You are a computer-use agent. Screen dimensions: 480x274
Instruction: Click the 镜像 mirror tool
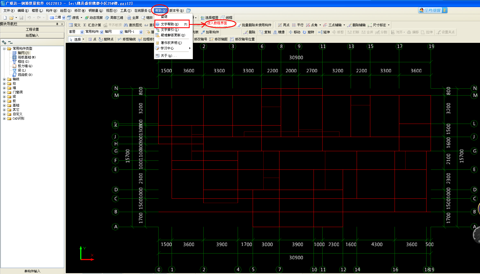pos(279,32)
